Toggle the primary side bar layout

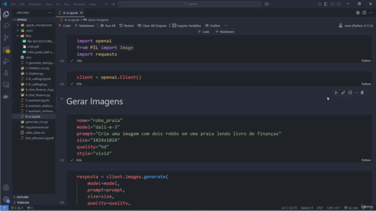click(x=326, y=4)
